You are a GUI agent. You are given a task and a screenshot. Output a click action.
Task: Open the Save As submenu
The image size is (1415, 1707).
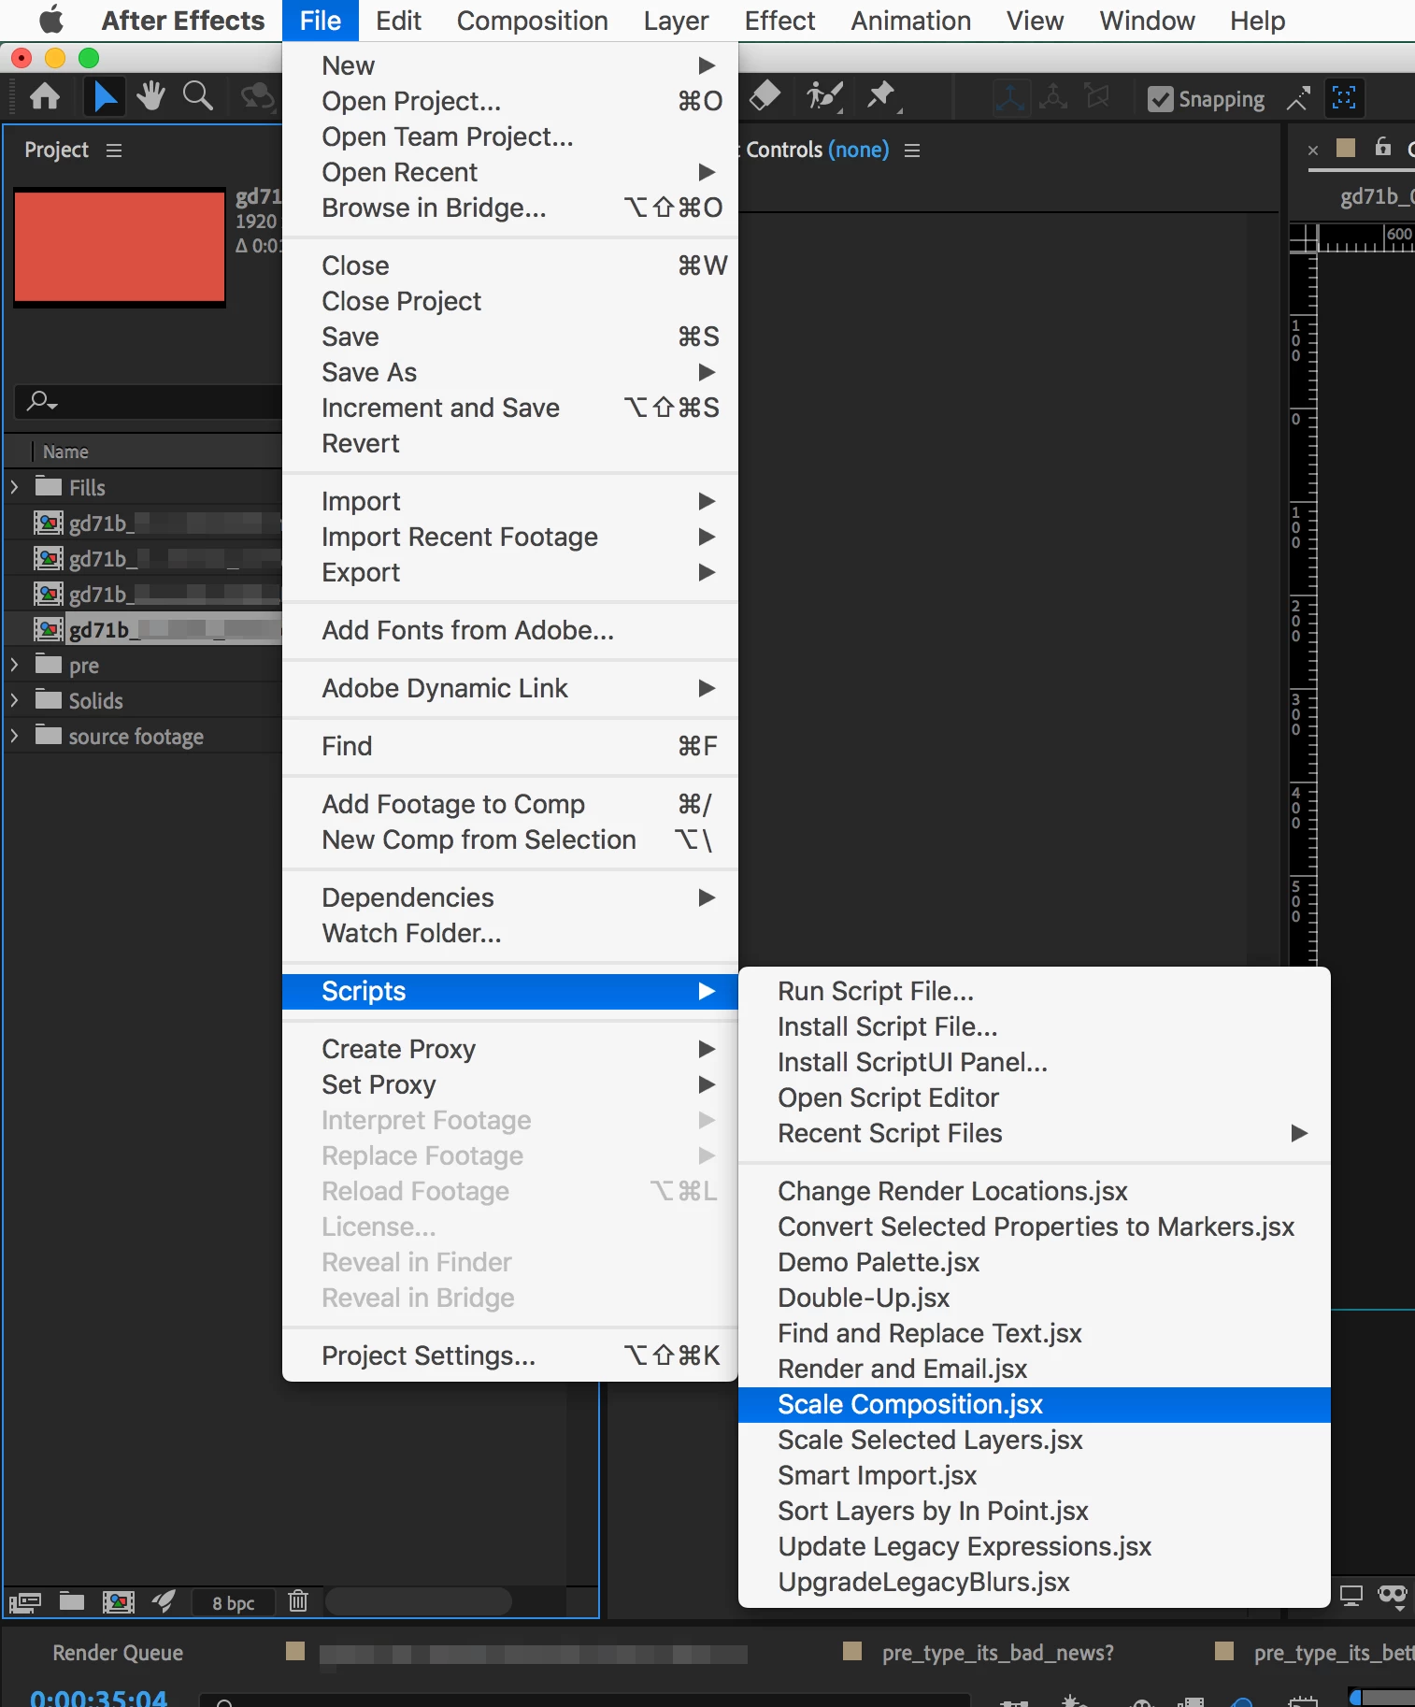(510, 372)
